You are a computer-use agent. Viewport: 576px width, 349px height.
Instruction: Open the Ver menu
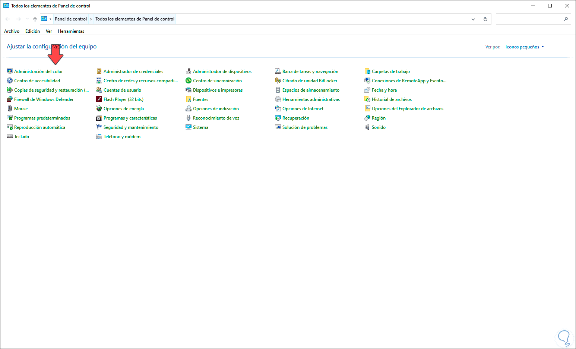click(x=48, y=31)
